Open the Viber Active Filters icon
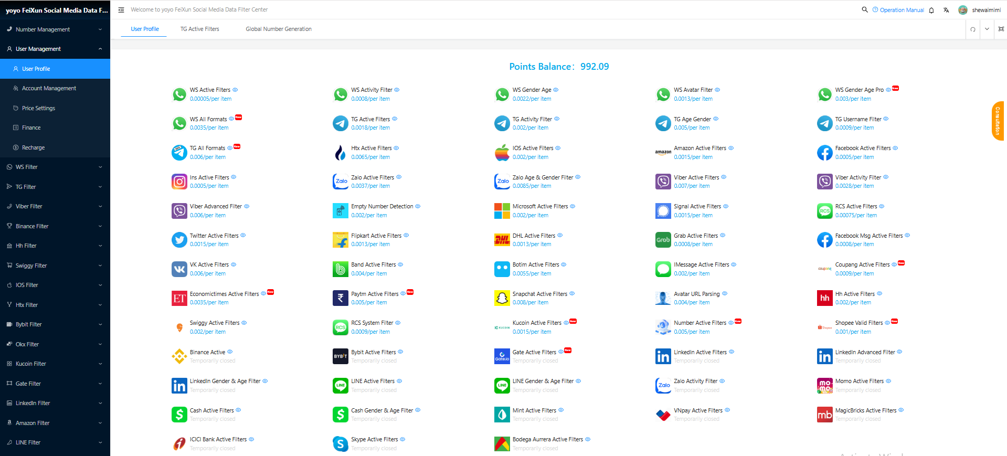Viewport: 1007px width, 456px height. coord(663,182)
